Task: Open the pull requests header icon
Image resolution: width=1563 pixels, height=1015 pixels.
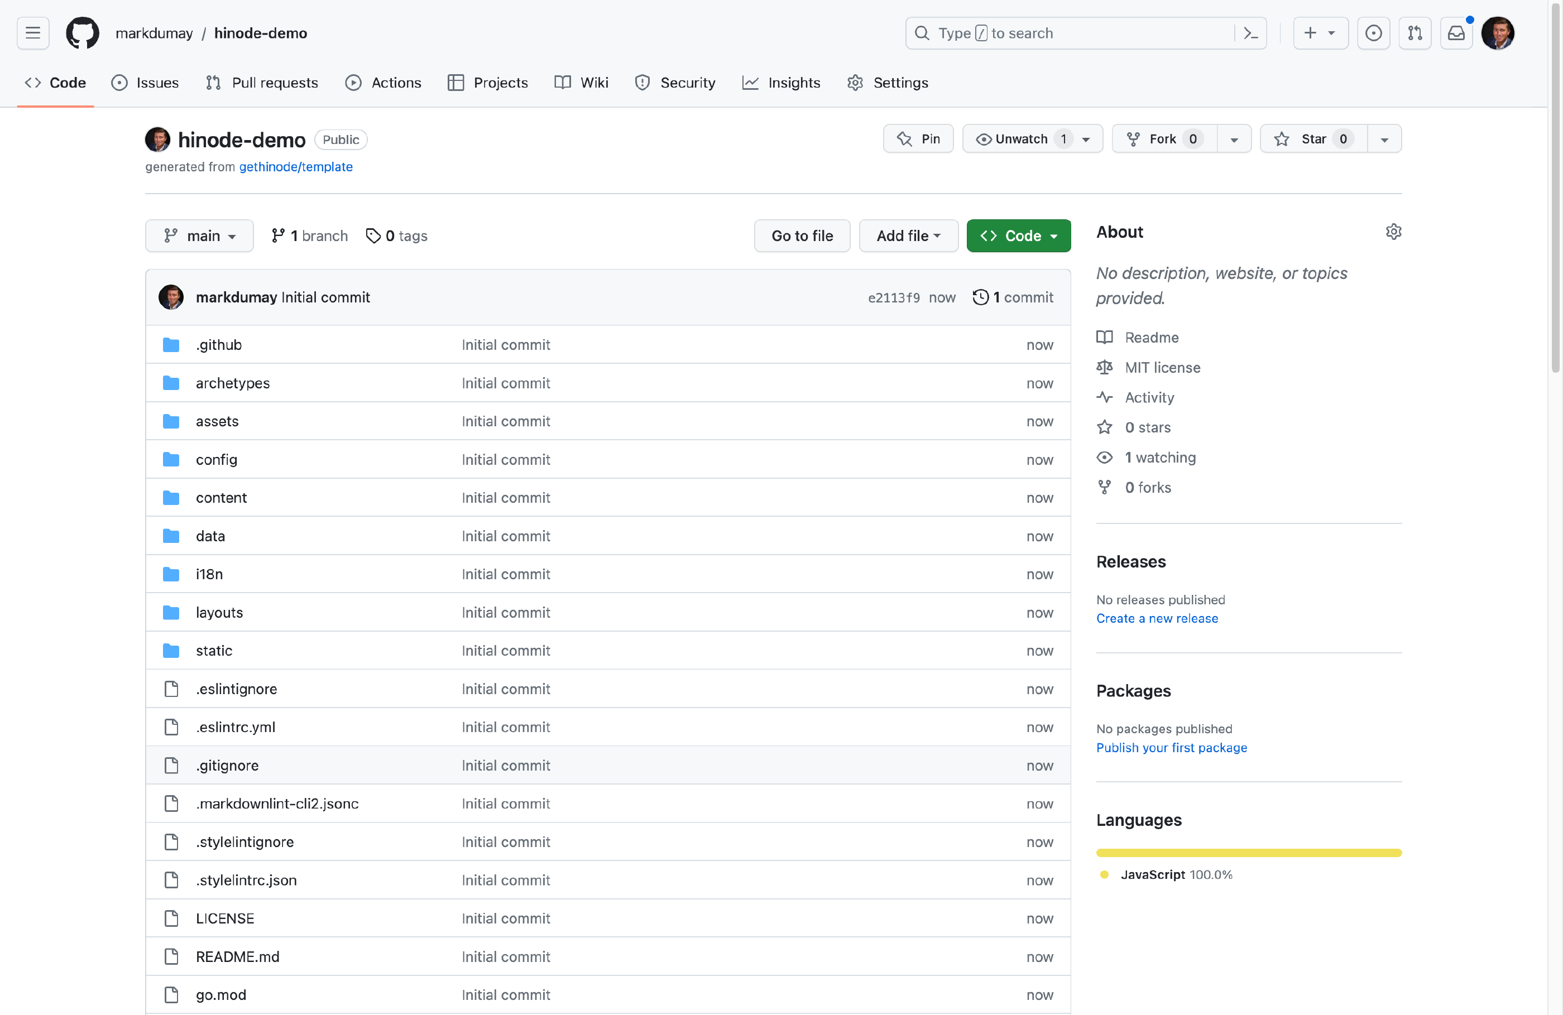Action: click(x=1415, y=33)
